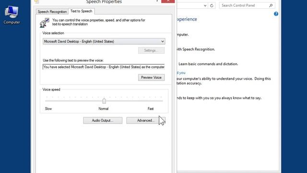Screen dimensions: 307x173
Task: Click the 'xperience' heading in Control Panel
Action: pyautogui.click(x=187, y=19)
